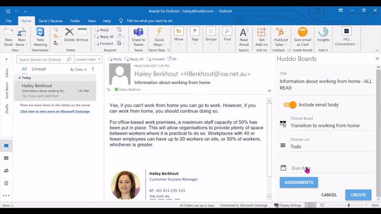Open Display Settings in status bar
This screenshot has height=214, width=381.
(288, 205)
